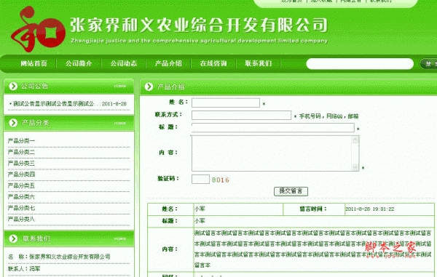Click down arrow of 内容 textarea scrollbar
The height and width of the screenshot is (277, 437).
355,167
